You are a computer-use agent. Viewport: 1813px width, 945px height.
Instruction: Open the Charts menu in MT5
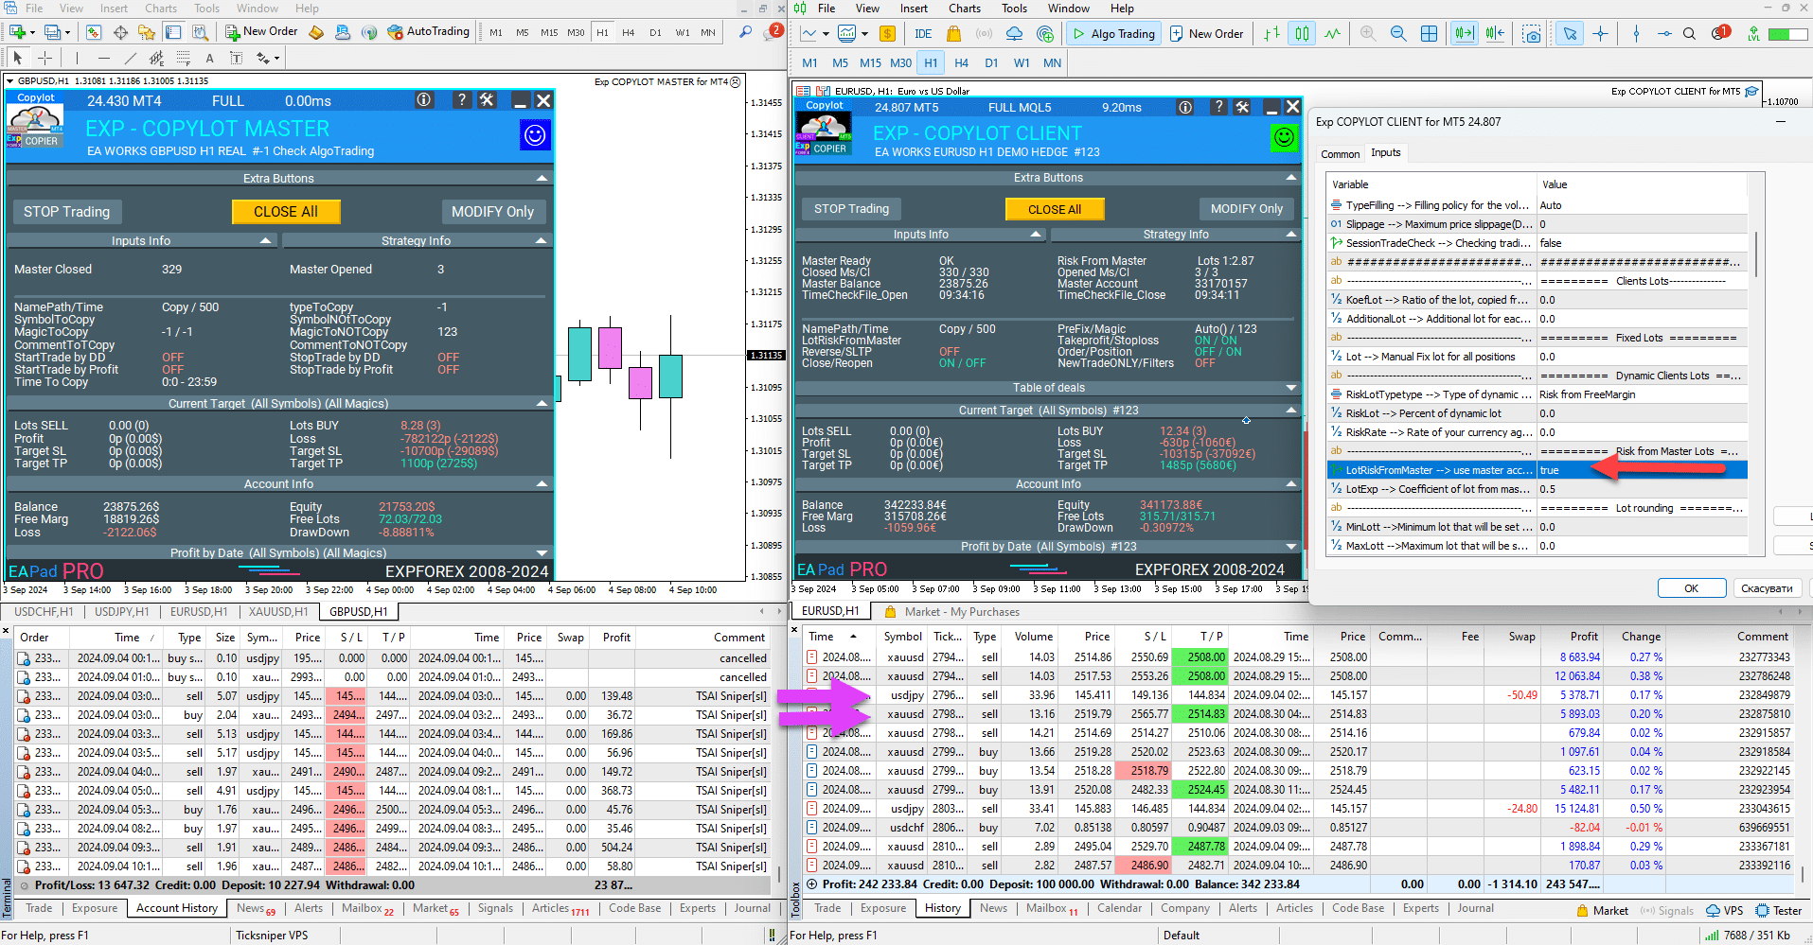(964, 9)
